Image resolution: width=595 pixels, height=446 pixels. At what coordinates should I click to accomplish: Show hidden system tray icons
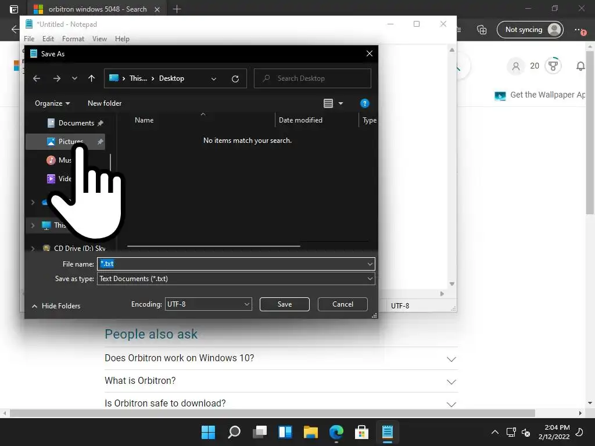495,432
